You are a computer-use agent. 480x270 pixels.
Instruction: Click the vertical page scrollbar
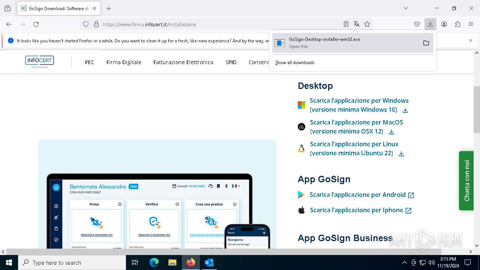(x=477, y=109)
